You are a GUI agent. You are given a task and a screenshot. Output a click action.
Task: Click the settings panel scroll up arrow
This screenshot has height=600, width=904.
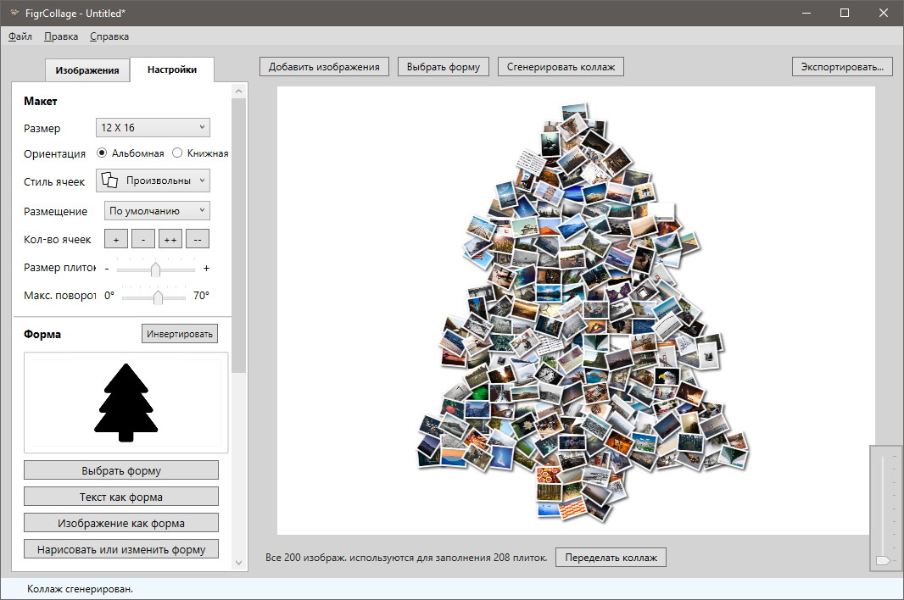[x=239, y=91]
